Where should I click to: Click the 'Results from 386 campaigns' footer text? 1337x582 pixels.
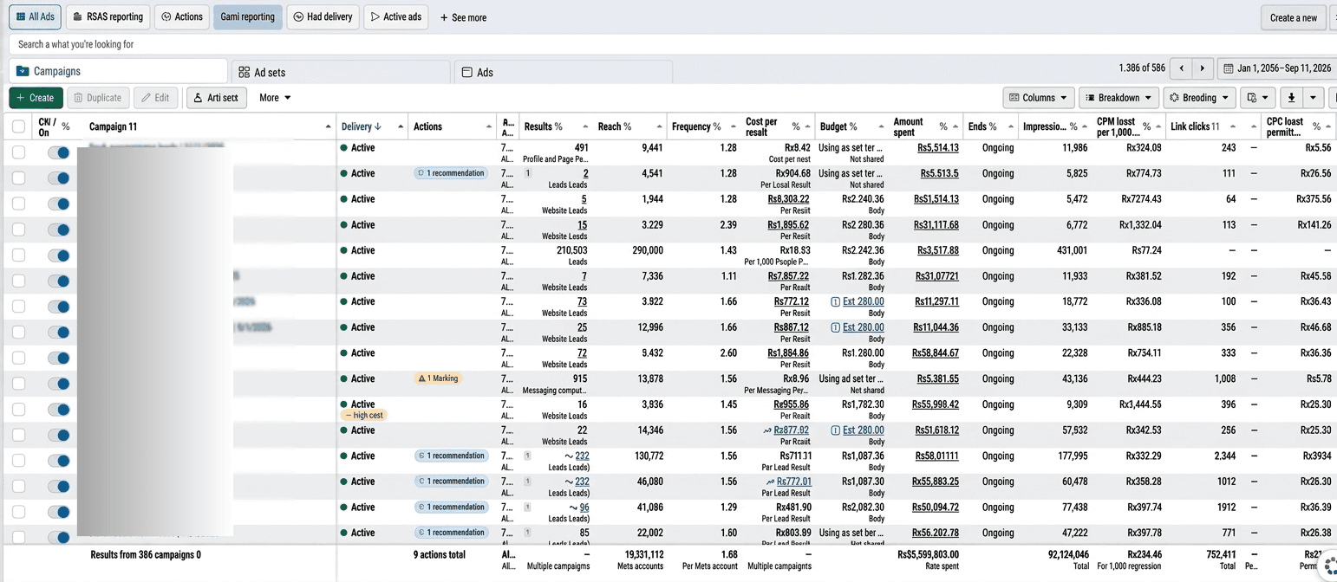[145, 554]
